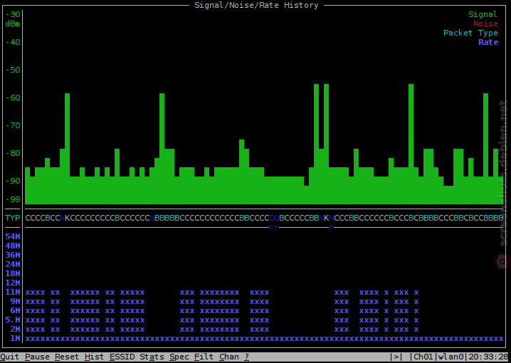This screenshot has height=363, width=511.
Task: Click the TYP packet type row label
Action: tap(12, 218)
